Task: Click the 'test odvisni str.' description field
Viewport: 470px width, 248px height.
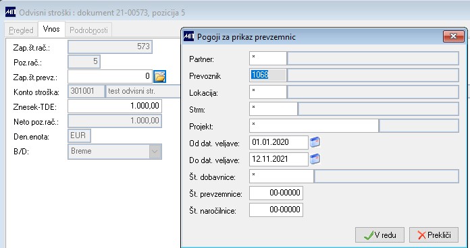Action: point(143,91)
